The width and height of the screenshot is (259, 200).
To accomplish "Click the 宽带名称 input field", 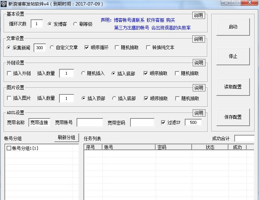I will click(x=39, y=122).
